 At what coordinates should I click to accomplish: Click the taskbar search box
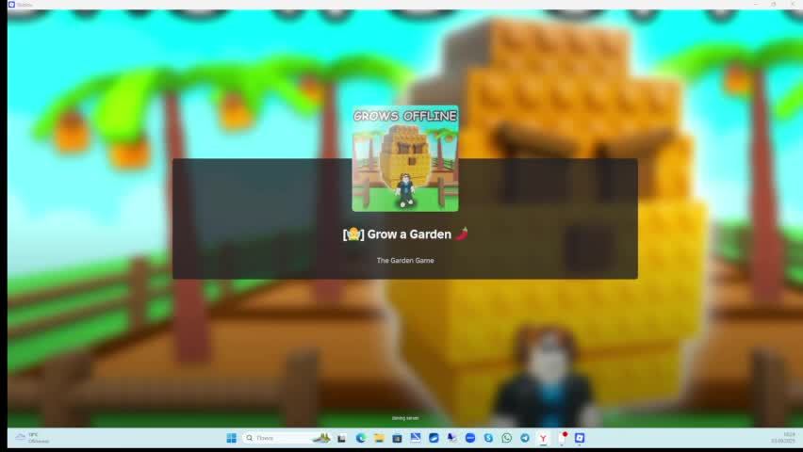click(x=286, y=438)
